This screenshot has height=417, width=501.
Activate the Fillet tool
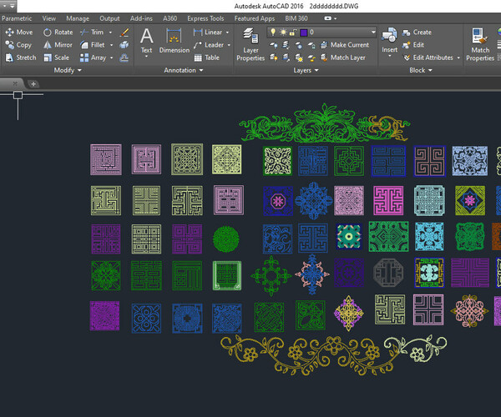(93, 45)
